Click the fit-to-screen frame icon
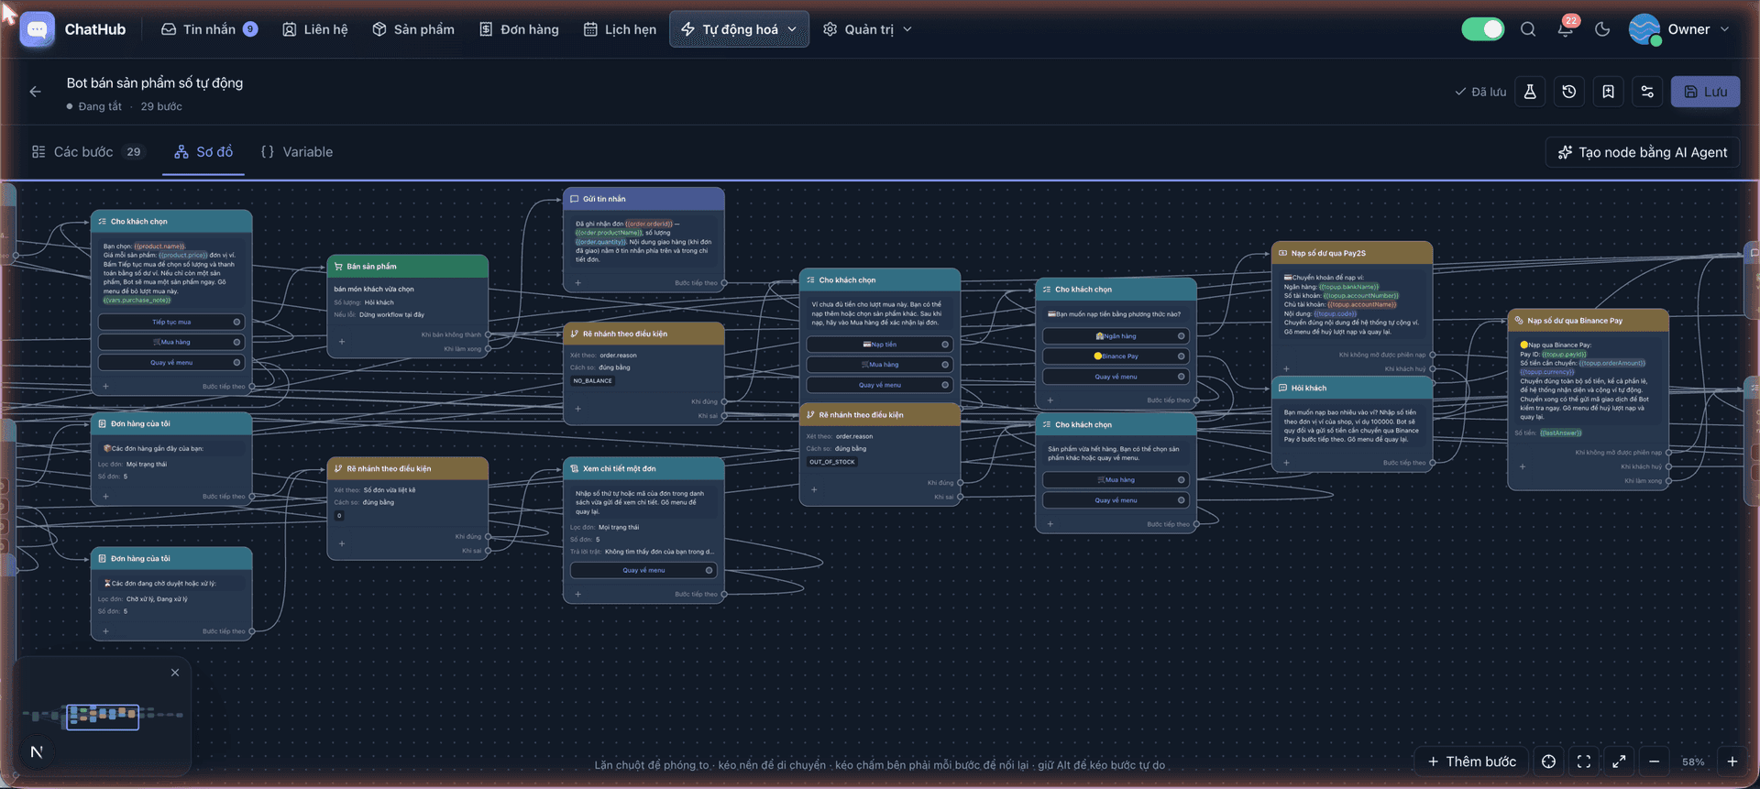This screenshot has height=789, width=1760. point(1584,762)
